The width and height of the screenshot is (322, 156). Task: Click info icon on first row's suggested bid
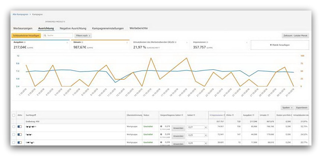click(161, 127)
